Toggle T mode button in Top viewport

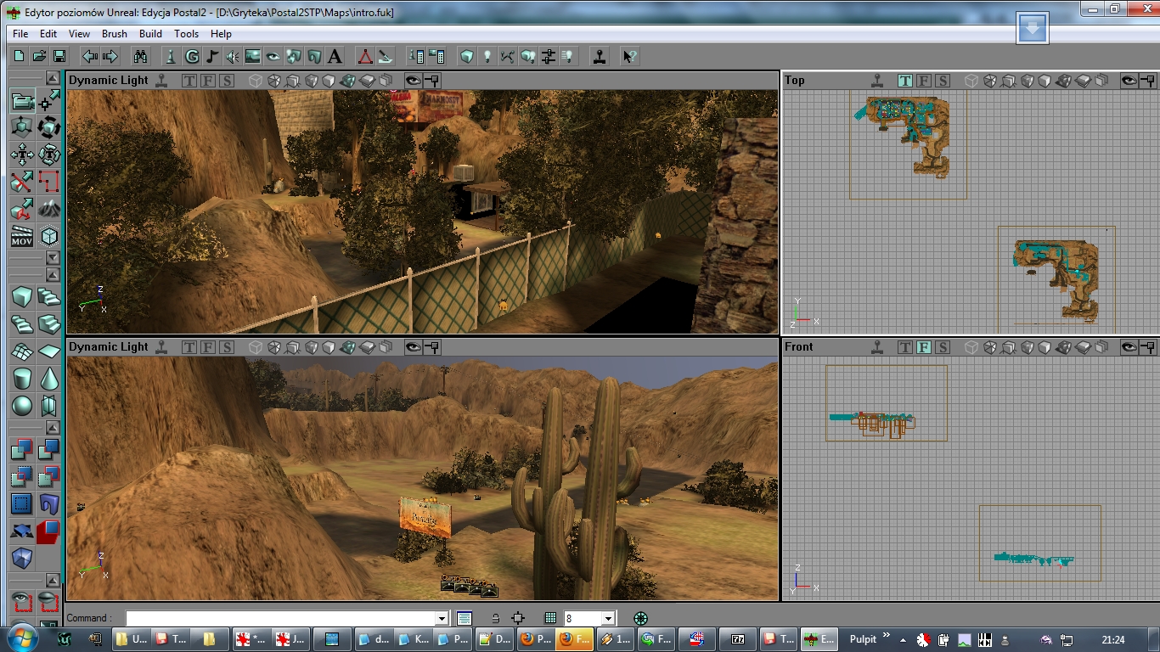pos(905,81)
